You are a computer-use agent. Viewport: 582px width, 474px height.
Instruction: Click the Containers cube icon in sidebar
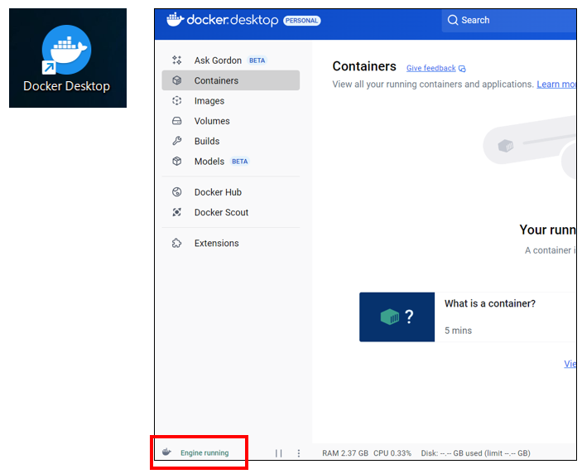177,80
